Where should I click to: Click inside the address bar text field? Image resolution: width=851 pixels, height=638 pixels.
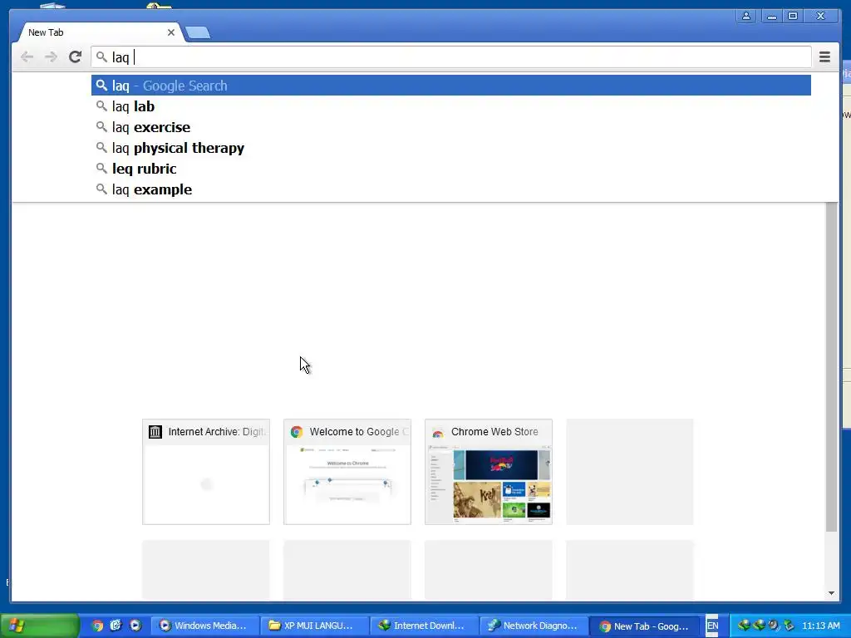(x=451, y=57)
